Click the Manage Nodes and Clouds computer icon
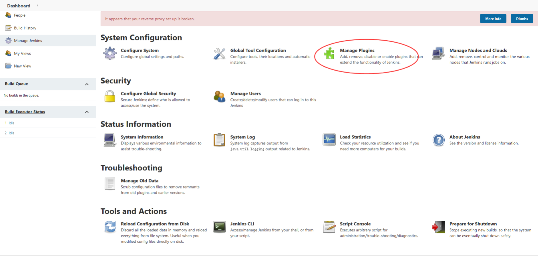This screenshot has width=538, height=256. pos(438,53)
